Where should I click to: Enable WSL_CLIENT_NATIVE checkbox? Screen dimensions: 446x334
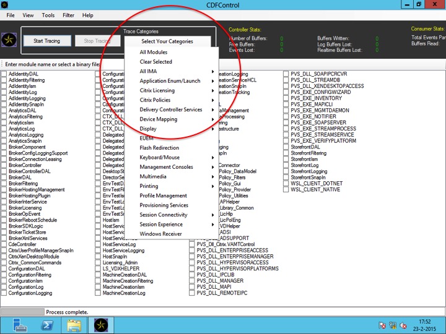coord(286,190)
